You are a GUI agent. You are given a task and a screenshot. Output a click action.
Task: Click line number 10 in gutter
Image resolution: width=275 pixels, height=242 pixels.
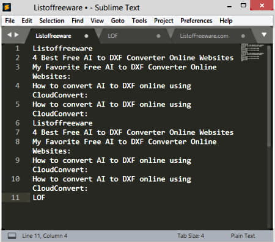point(15,179)
